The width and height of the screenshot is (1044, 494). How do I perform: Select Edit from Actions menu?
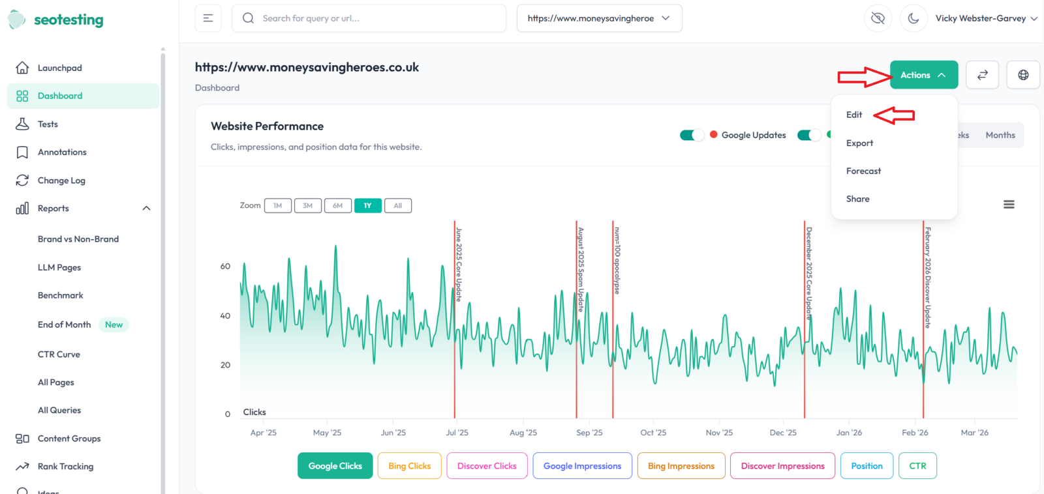[854, 115]
